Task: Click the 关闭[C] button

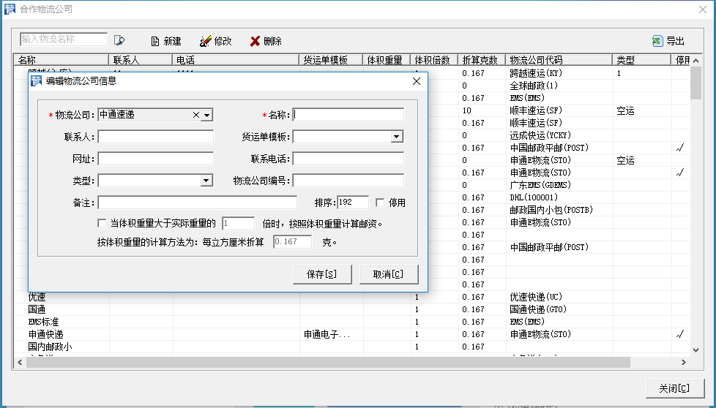Action: coord(674,388)
